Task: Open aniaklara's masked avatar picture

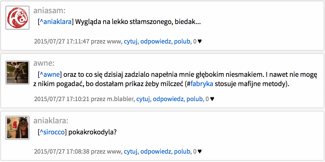Action: click(17, 128)
